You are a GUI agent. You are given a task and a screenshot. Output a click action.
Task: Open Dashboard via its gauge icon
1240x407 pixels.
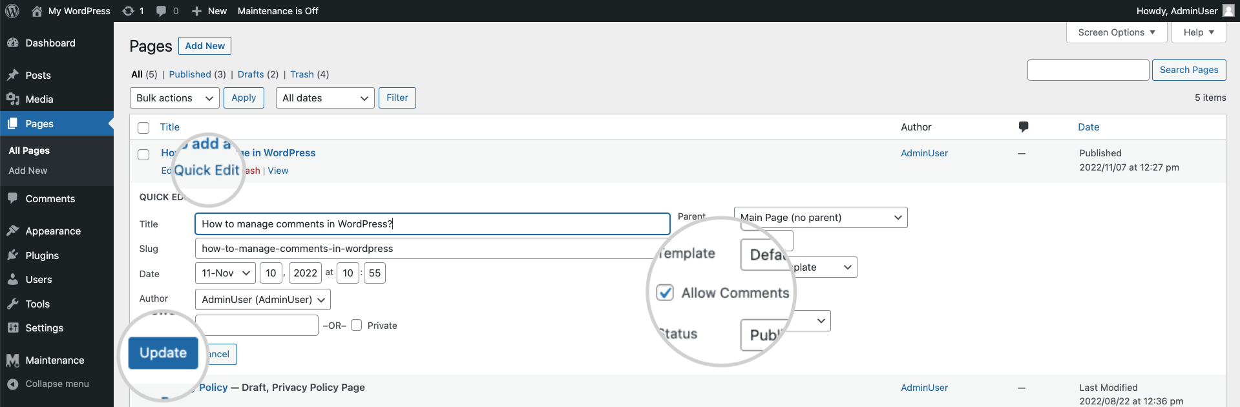pos(13,43)
